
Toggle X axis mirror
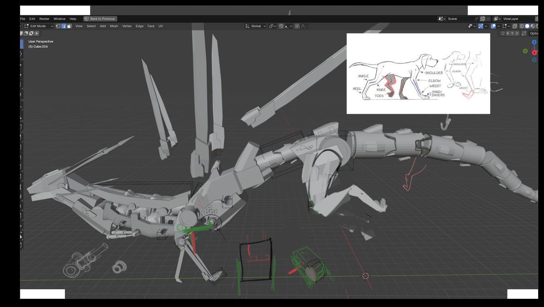pos(508,34)
